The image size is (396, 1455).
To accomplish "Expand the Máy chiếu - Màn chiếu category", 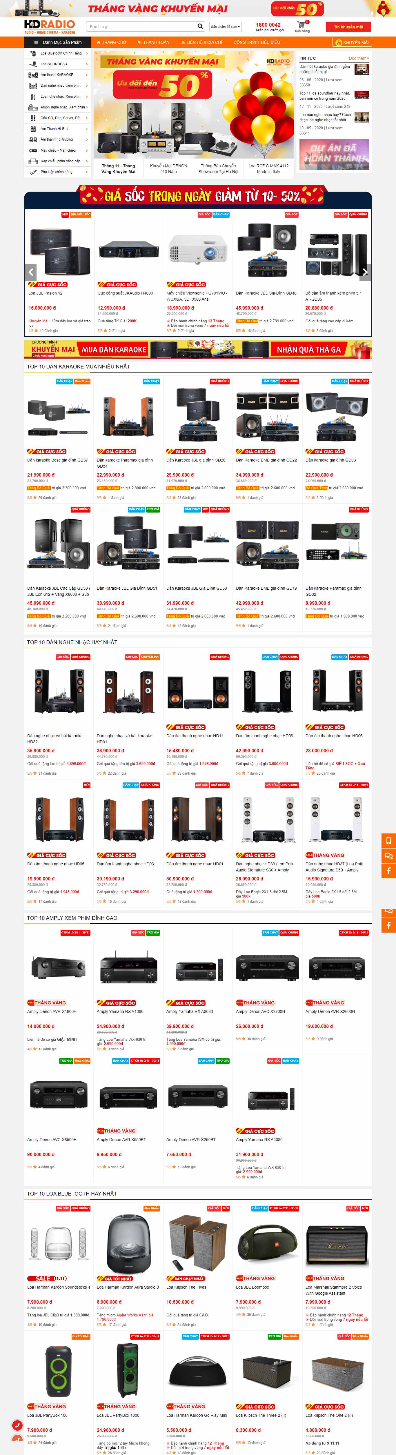I will click(x=58, y=150).
